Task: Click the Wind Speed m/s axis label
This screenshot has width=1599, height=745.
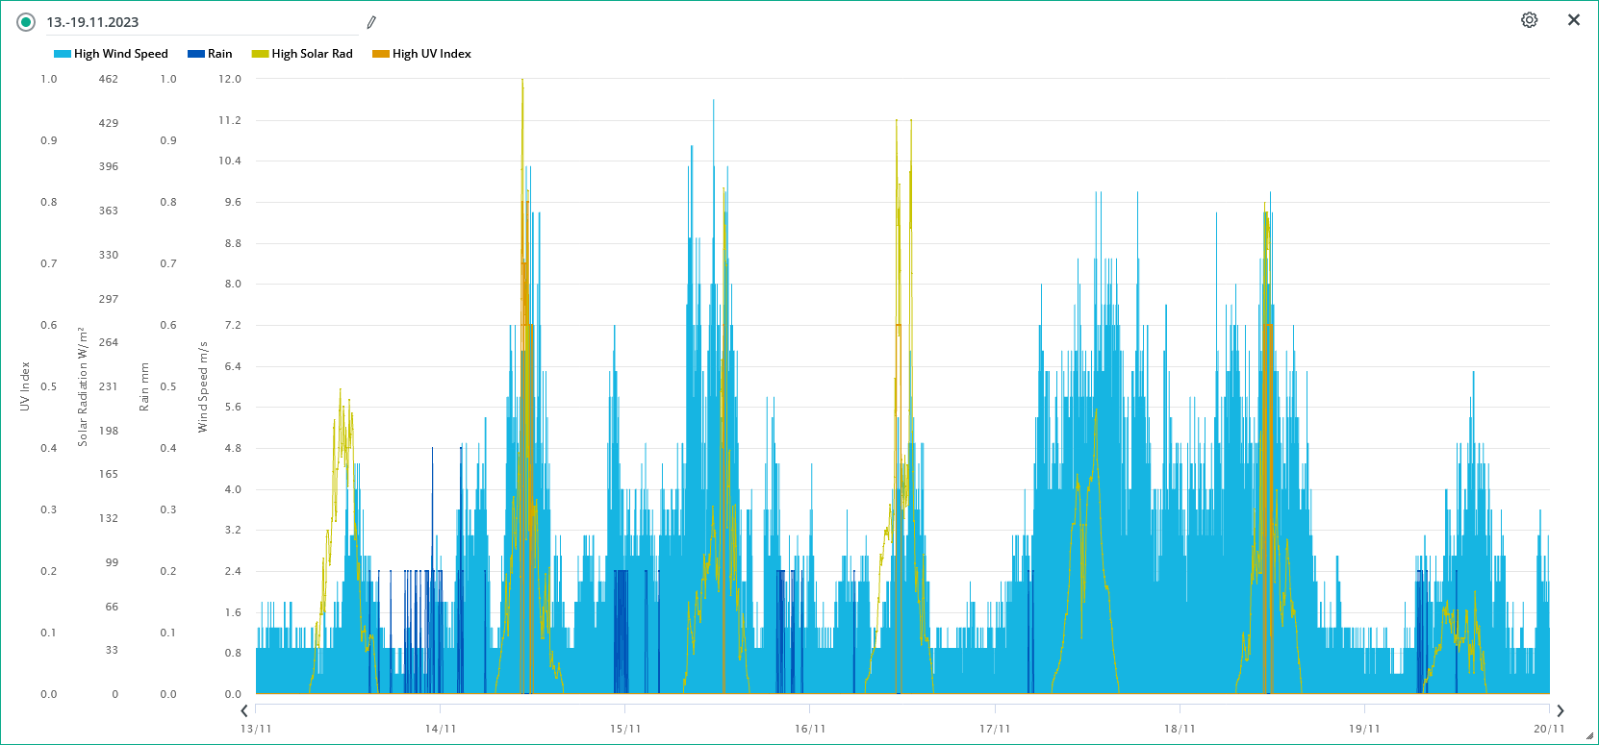Action: (x=203, y=386)
